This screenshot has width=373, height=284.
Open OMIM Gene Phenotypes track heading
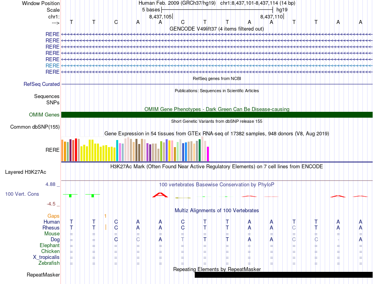pyautogui.click(x=217, y=109)
